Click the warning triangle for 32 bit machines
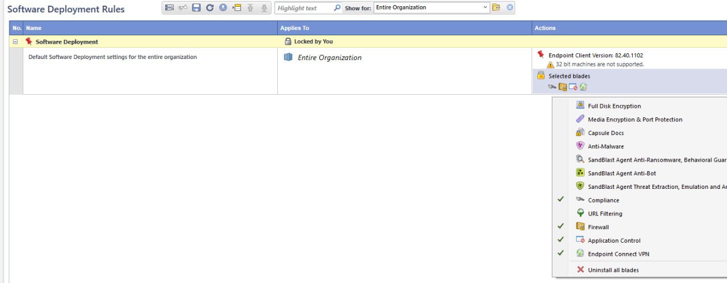The height and width of the screenshot is (283, 727). pos(550,65)
